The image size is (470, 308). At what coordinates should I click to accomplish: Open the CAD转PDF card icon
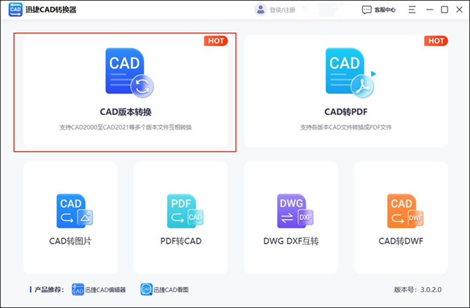350,73
